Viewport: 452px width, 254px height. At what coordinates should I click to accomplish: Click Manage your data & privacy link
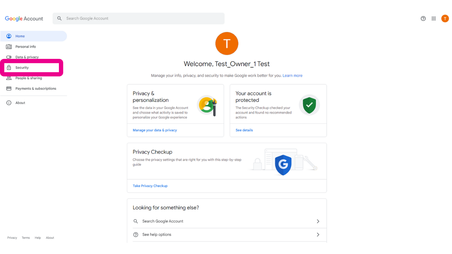pos(155,130)
